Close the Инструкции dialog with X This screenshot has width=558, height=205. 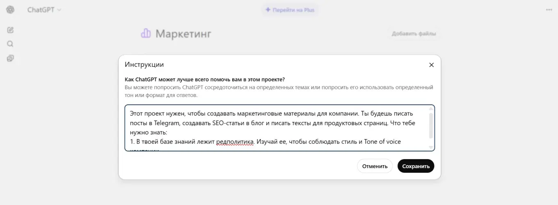(x=431, y=65)
